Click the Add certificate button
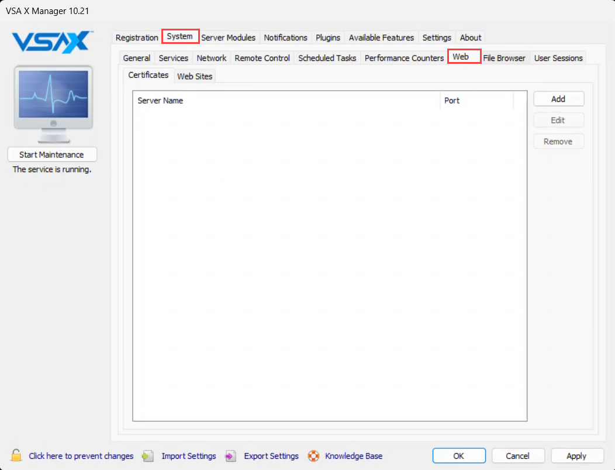The height and width of the screenshot is (470, 615). click(558, 99)
